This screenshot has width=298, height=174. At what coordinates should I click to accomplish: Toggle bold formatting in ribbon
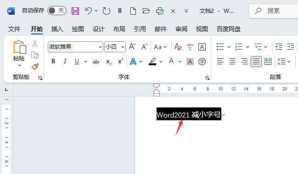[x=53, y=62]
